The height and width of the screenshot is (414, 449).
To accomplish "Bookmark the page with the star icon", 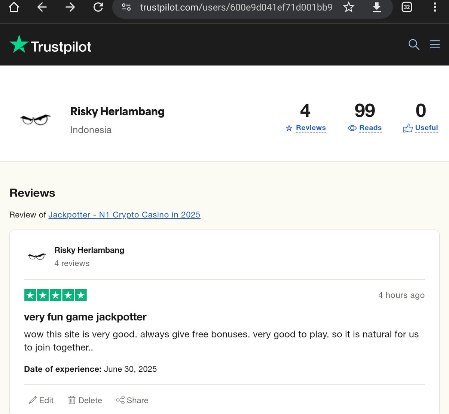I will [349, 7].
